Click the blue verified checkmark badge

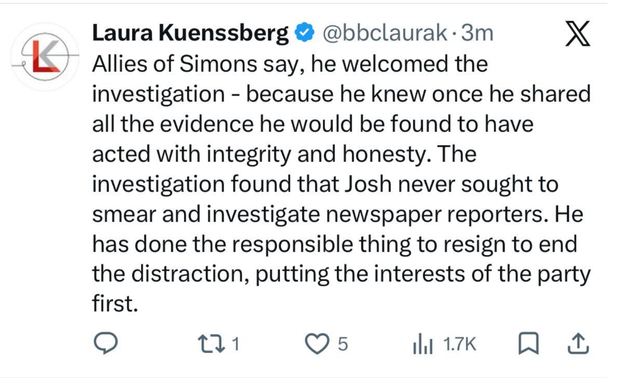(x=306, y=34)
